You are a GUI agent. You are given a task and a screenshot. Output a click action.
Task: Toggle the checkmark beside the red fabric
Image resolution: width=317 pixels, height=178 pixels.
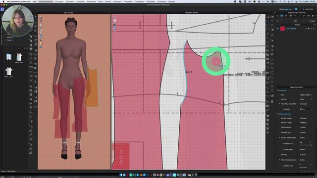click(x=278, y=29)
